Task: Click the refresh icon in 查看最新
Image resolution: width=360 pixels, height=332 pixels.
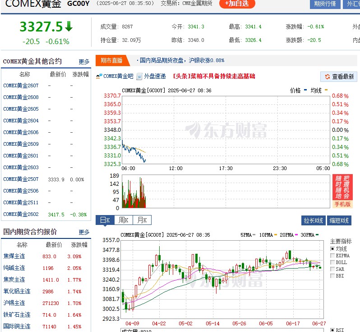Action: tap(328, 77)
